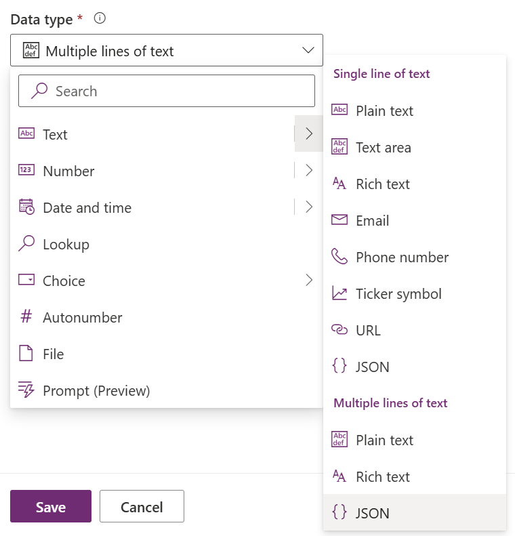Choose Rich text under Multiple lines of text
Screen dimensions: 515x536
(383, 476)
